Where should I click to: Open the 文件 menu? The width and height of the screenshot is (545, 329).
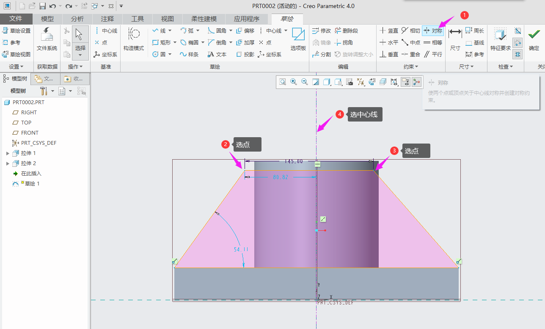click(x=16, y=19)
